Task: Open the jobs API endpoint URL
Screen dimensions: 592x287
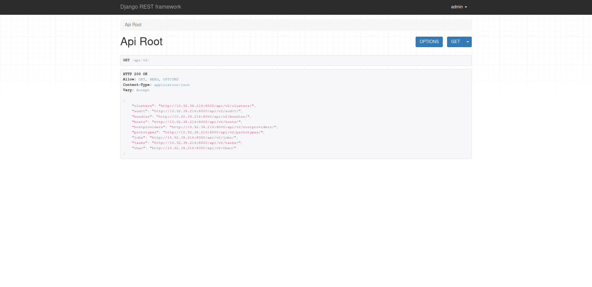Action: coord(194,138)
